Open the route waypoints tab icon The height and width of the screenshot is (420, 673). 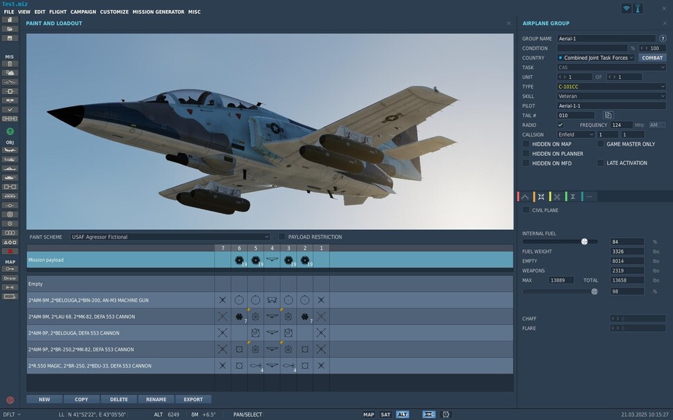[525, 197]
